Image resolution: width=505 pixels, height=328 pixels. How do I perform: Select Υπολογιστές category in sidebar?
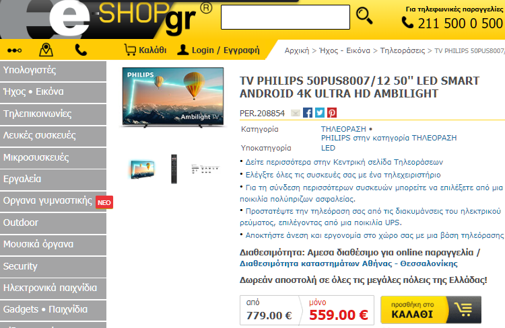click(x=53, y=71)
